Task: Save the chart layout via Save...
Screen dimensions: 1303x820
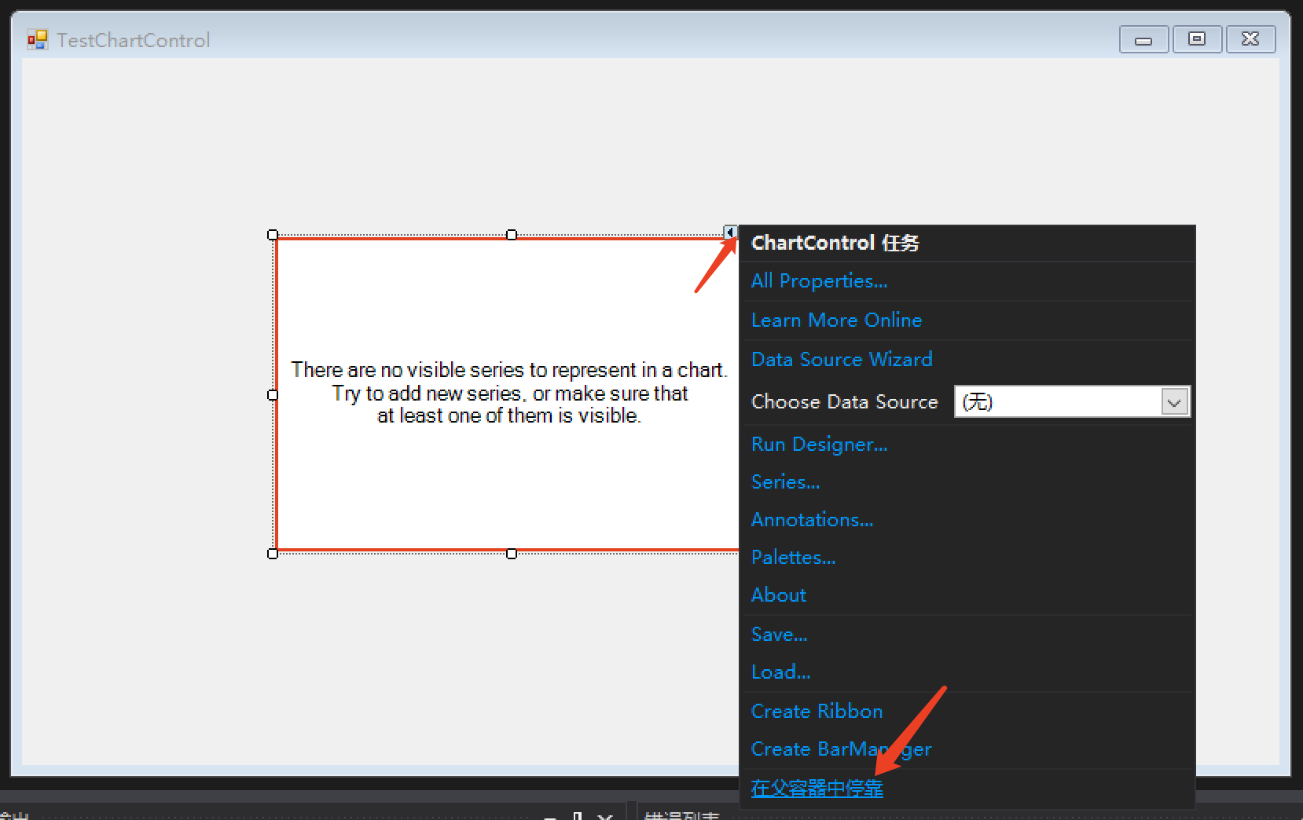Action: click(x=779, y=634)
